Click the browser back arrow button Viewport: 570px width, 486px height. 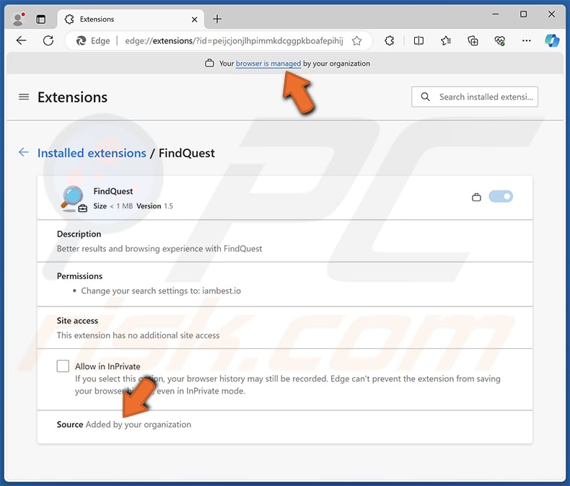click(x=21, y=40)
